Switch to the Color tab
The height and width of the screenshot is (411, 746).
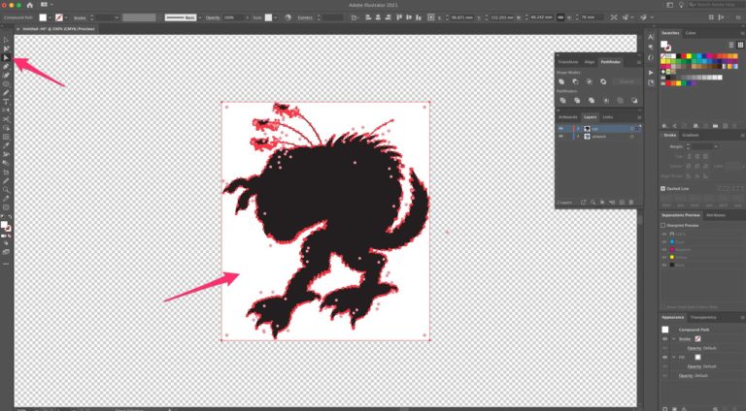pyautogui.click(x=691, y=33)
